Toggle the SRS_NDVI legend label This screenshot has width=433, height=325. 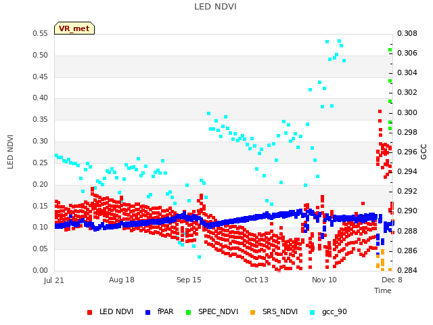pos(280,311)
